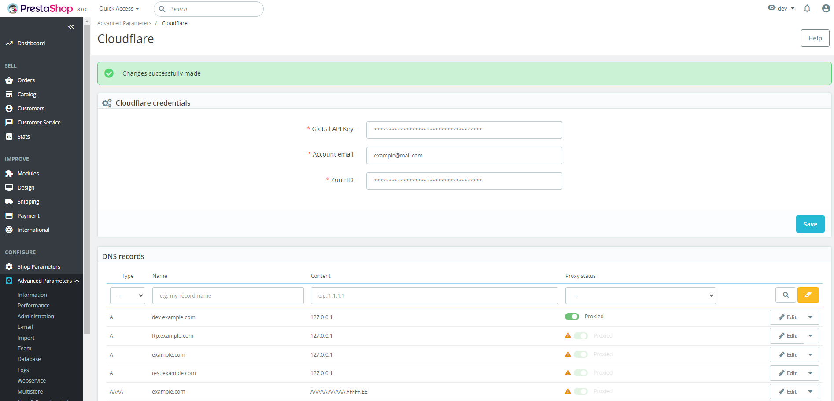Collapse the sidebar with double-chevron icon

click(71, 27)
